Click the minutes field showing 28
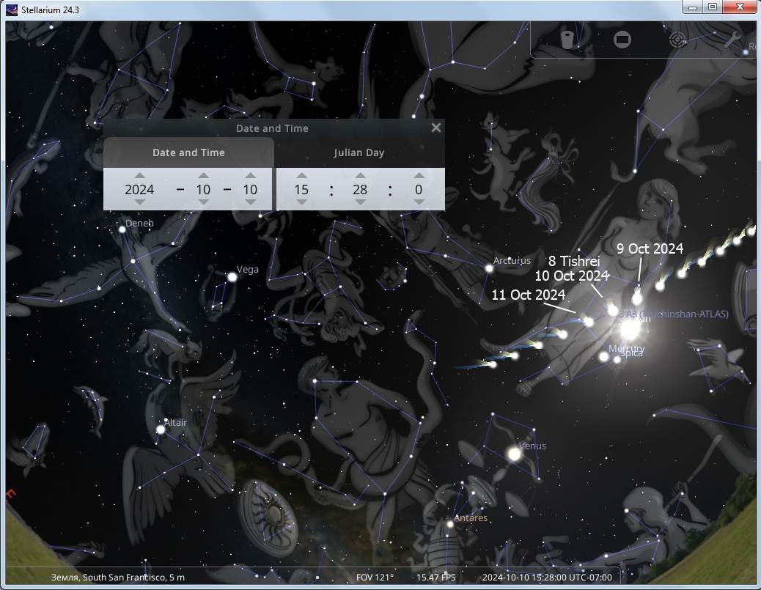This screenshot has height=590, width=761. point(360,189)
